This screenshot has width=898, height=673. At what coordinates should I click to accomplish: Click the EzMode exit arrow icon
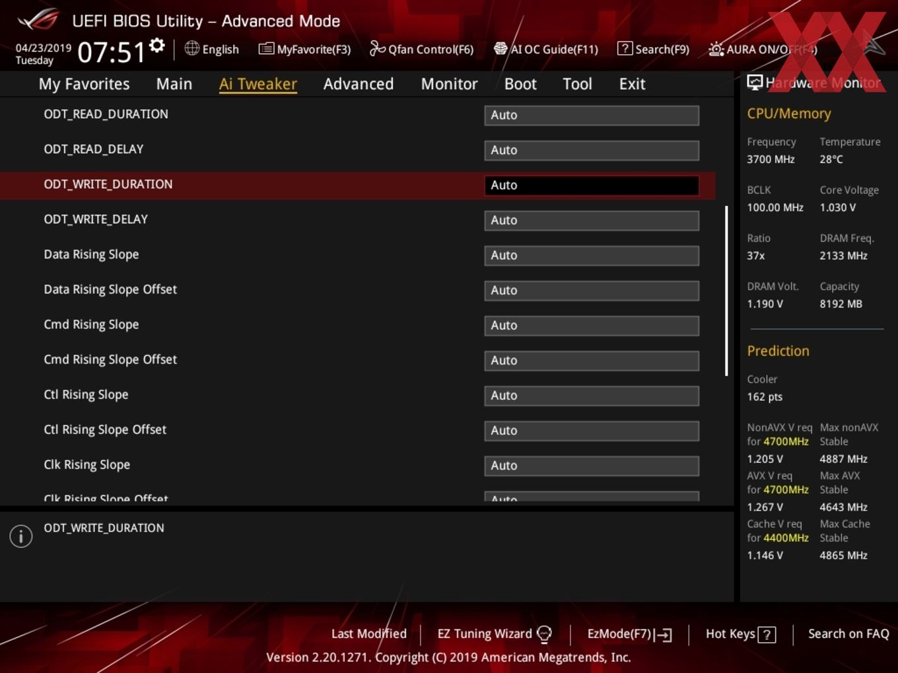[x=664, y=635]
